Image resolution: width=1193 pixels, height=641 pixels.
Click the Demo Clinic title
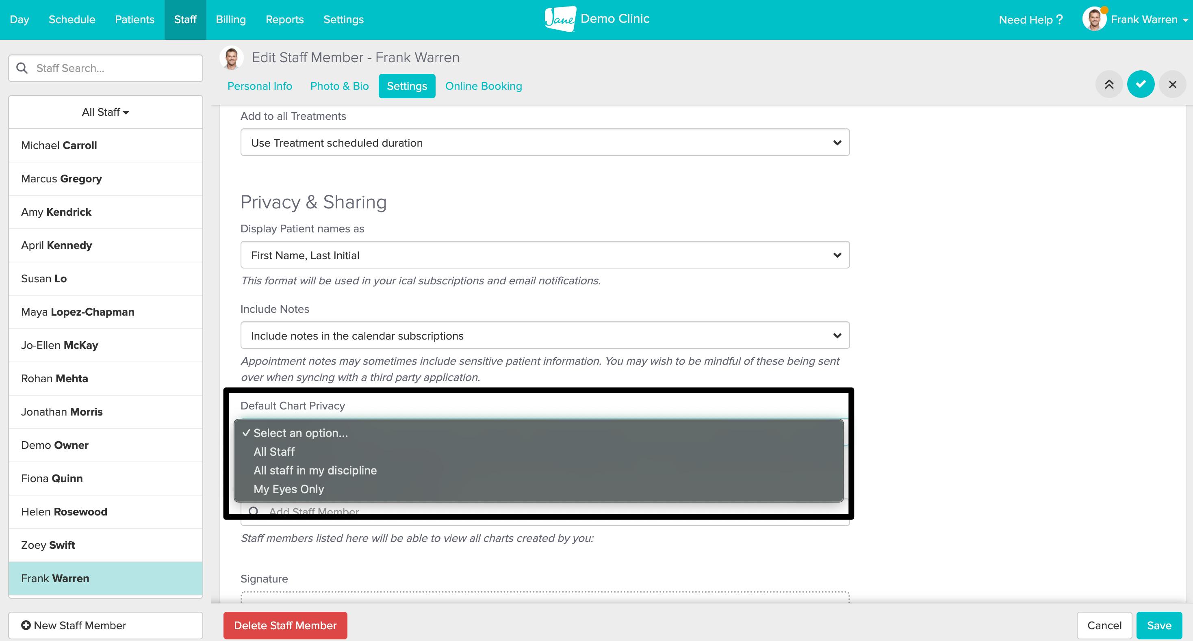point(614,19)
